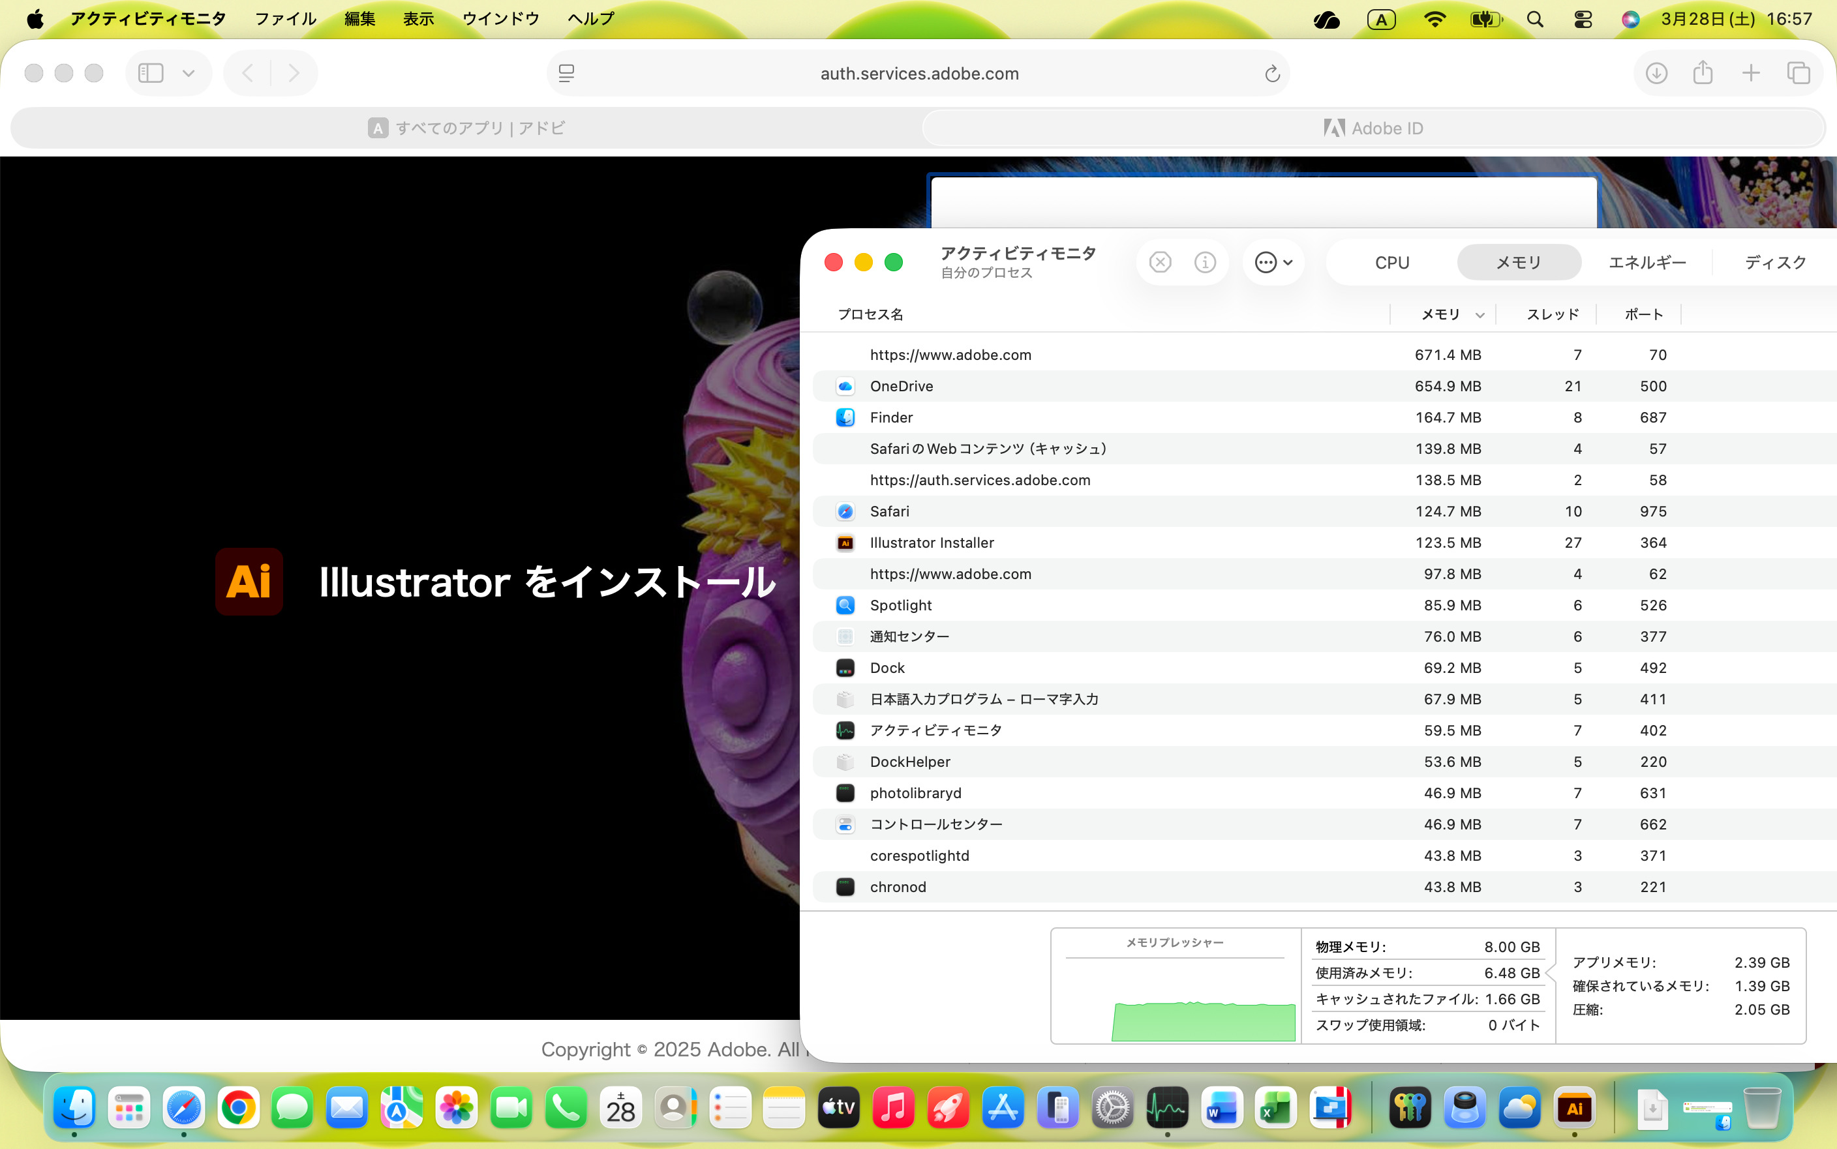The image size is (1837, 1149).
Task: Open Control Center from menu bar
Action: point(1583,19)
